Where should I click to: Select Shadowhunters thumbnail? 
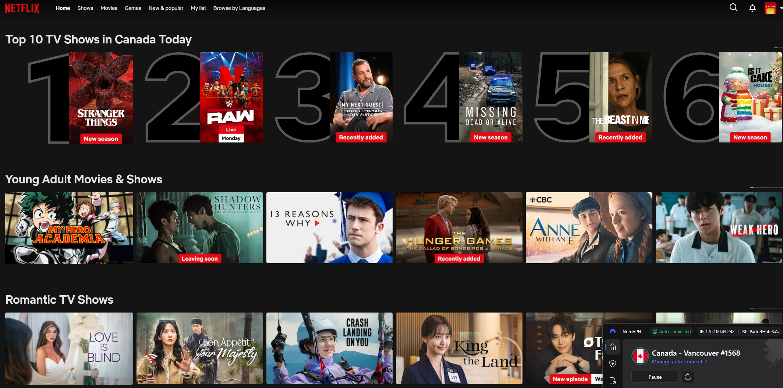200,228
